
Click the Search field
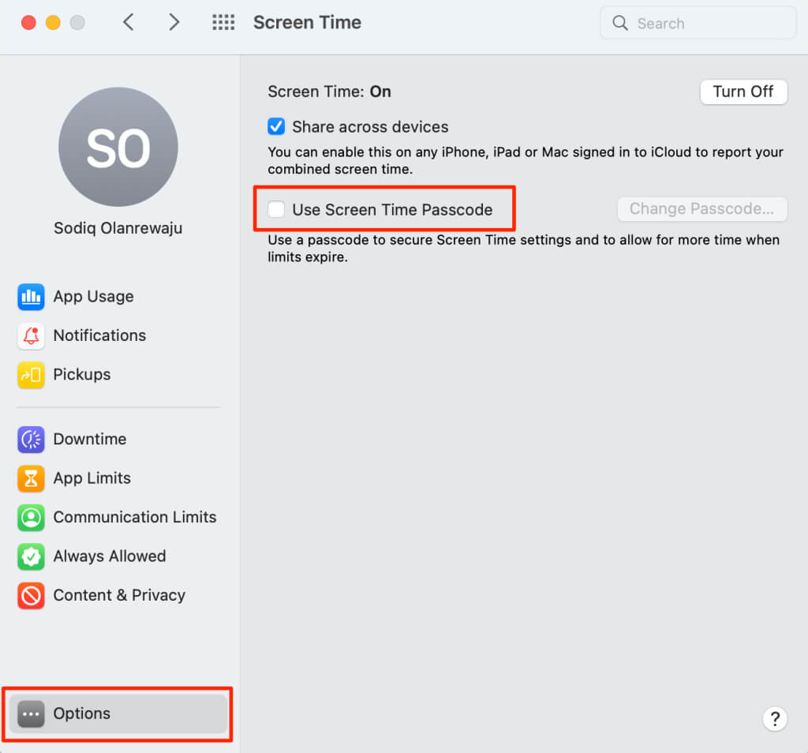698,24
